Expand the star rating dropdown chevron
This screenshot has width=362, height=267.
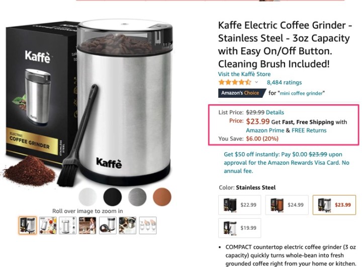point(256,82)
